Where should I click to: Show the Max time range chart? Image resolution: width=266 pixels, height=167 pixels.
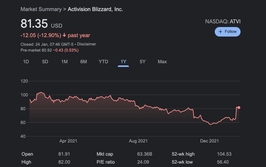point(162,62)
